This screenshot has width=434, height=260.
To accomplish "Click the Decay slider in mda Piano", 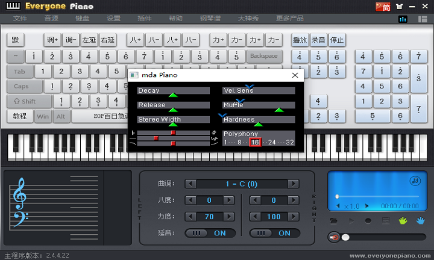I will pyautogui.click(x=174, y=91).
